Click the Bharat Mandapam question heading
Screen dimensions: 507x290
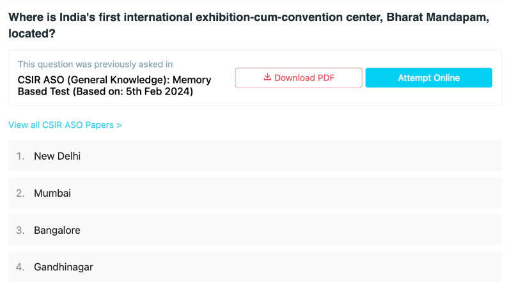click(249, 25)
